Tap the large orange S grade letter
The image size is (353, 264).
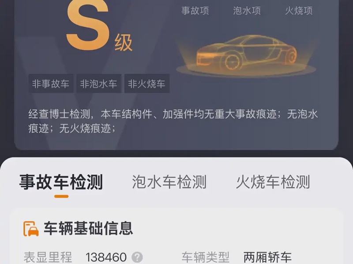click(88, 25)
